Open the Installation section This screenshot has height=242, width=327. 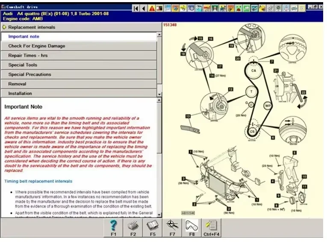tap(79, 93)
